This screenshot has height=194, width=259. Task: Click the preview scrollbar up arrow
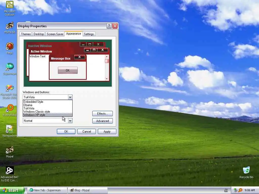coord(107,57)
